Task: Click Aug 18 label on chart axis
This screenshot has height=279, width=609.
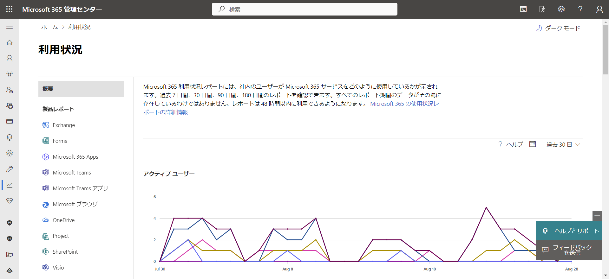Action: [x=430, y=269]
